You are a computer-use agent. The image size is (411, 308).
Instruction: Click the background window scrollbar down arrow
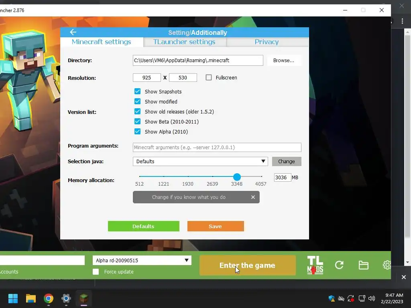[x=407, y=262]
